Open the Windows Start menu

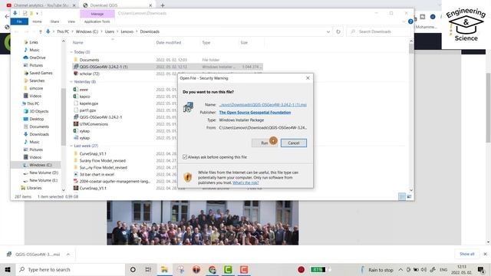[x=8, y=269]
